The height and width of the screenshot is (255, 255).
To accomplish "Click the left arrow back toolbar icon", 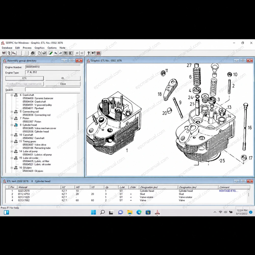I will [x=77, y=53].
